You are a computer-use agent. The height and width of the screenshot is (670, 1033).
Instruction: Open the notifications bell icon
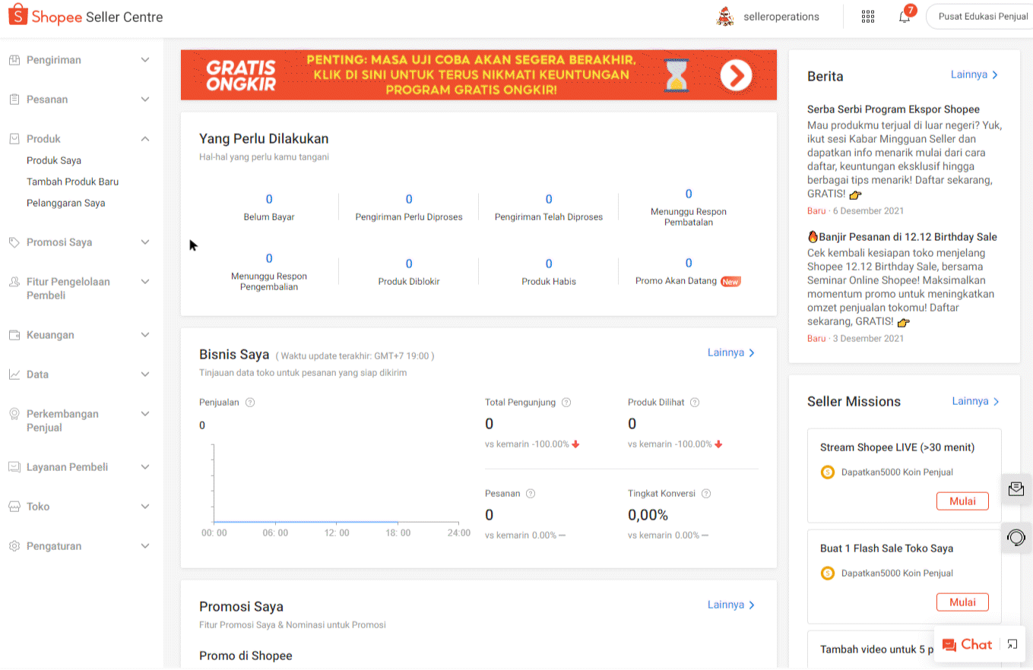tap(904, 17)
